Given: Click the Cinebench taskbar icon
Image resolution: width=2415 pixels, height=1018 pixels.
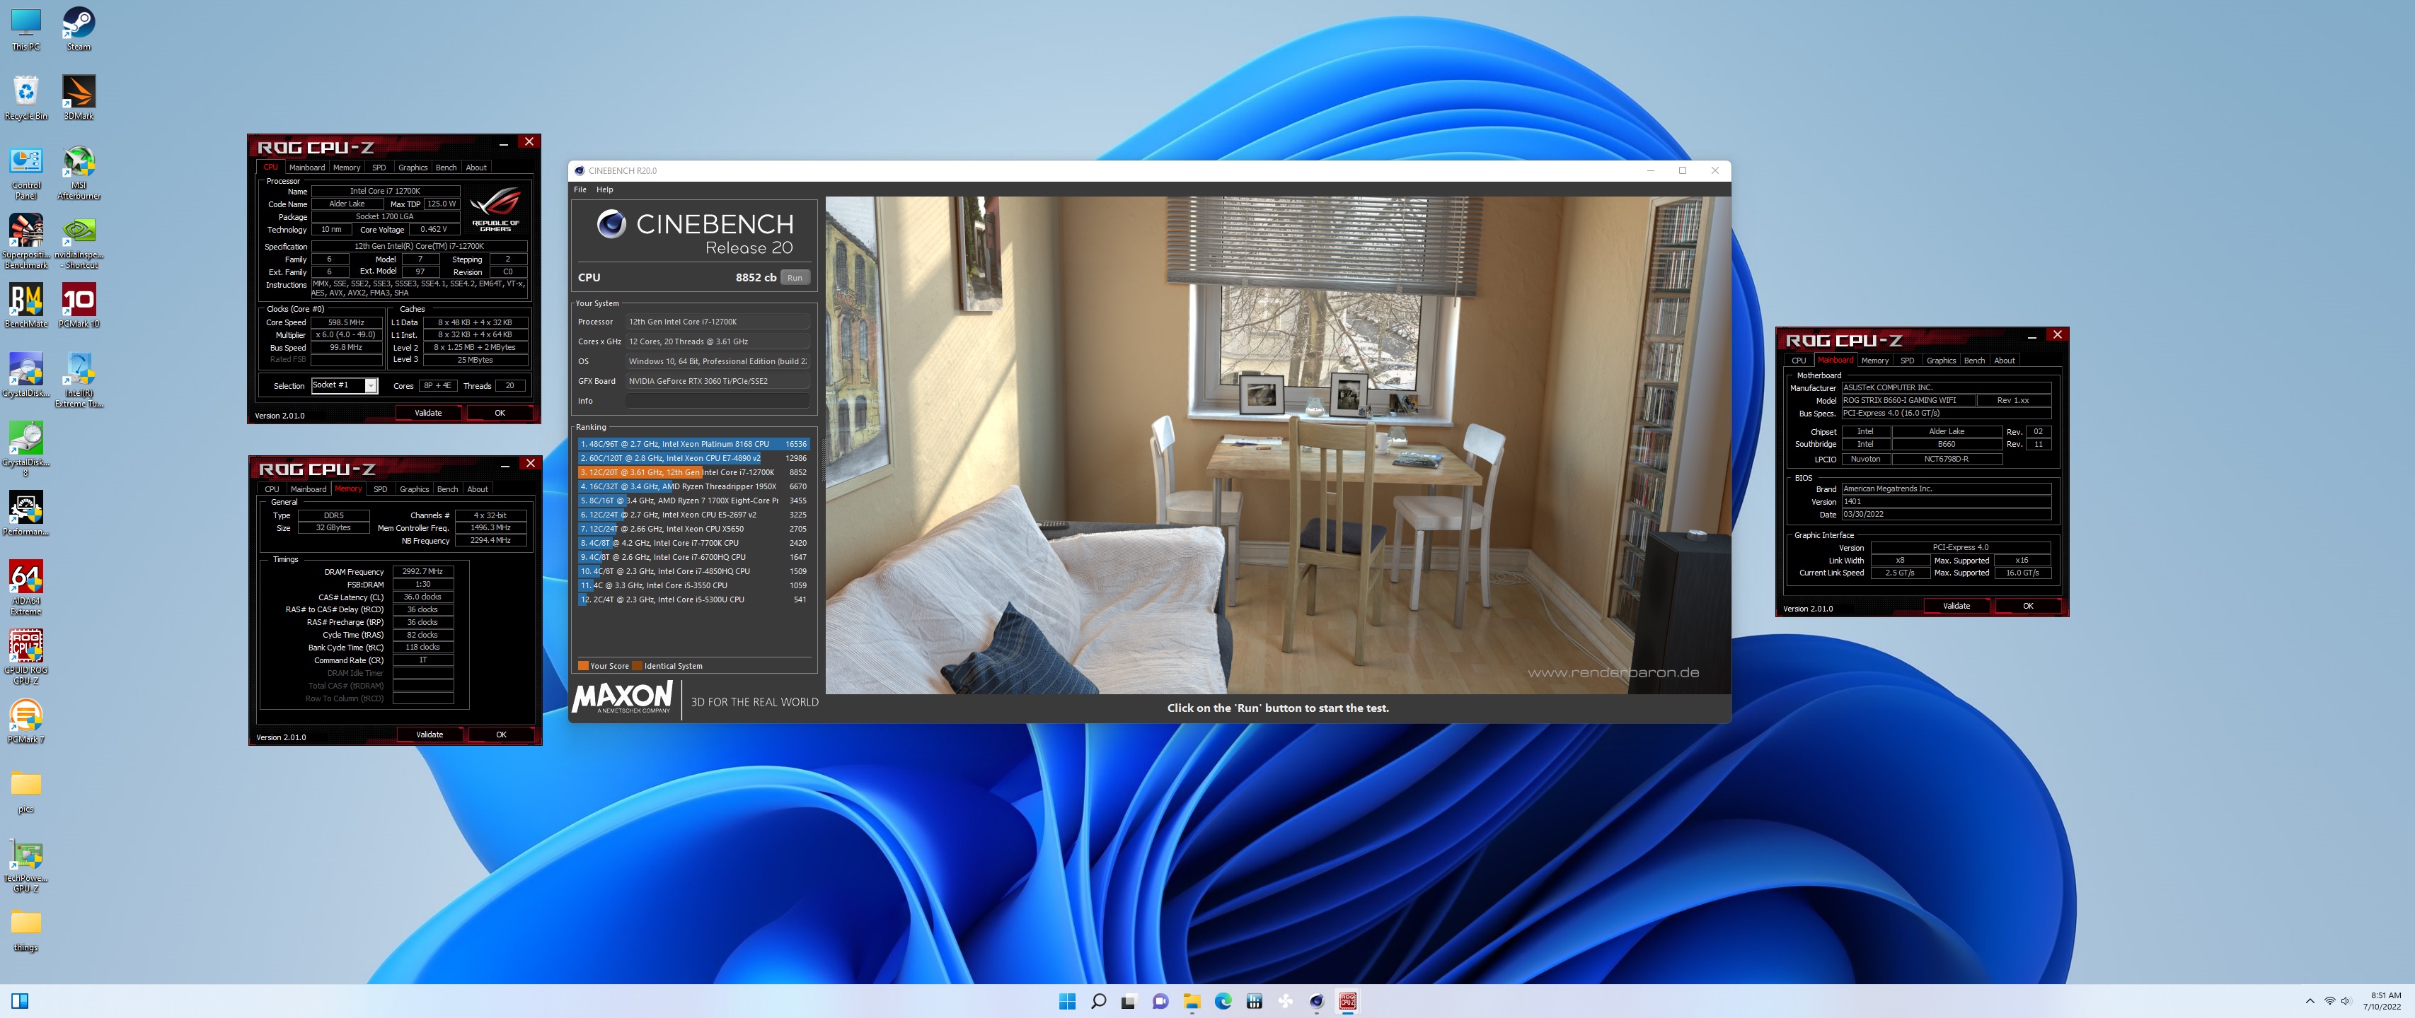Looking at the screenshot, I should (x=1316, y=1001).
